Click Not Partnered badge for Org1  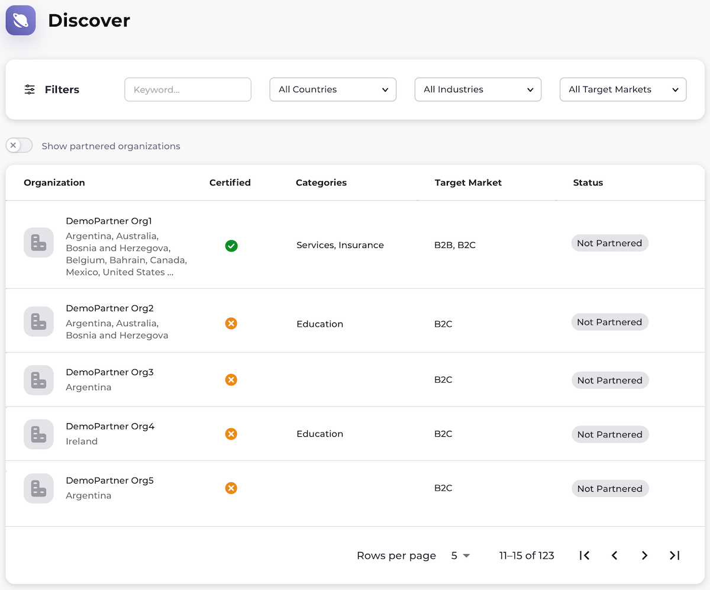click(x=610, y=243)
